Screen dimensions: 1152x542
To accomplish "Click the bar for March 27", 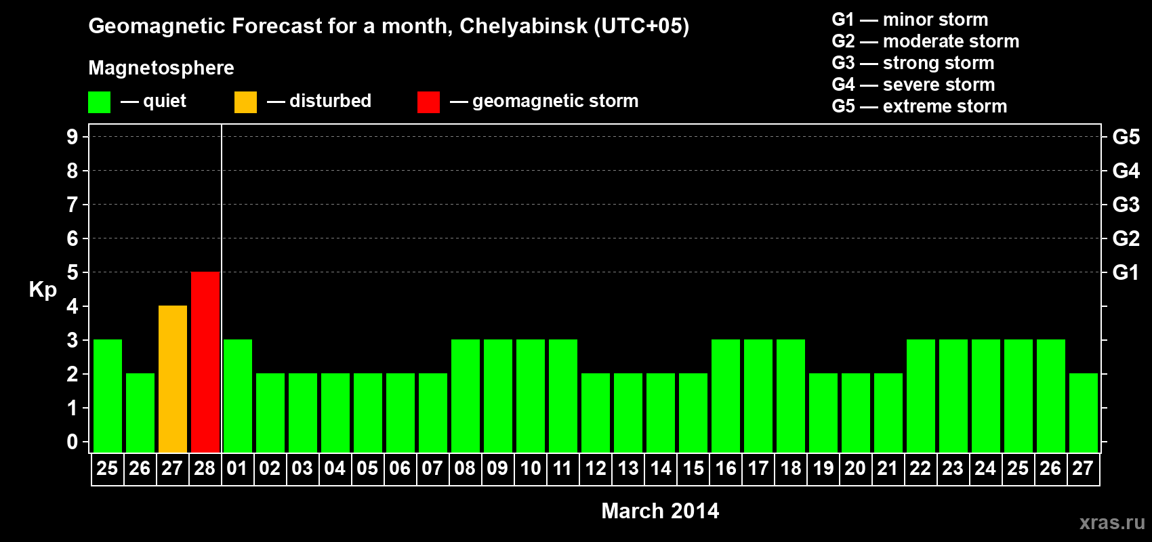I will click(x=1084, y=413).
